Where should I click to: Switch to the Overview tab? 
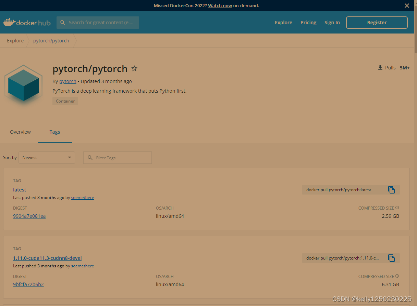tap(20, 132)
